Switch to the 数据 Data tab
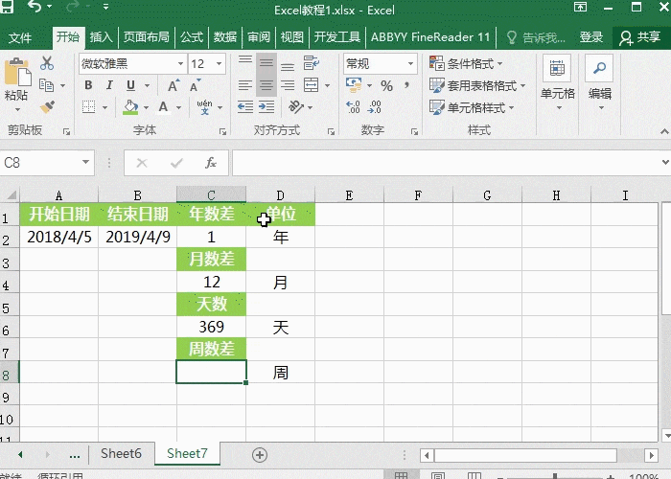The height and width of the screenshot is (479, 671). [x=225, y=37]
